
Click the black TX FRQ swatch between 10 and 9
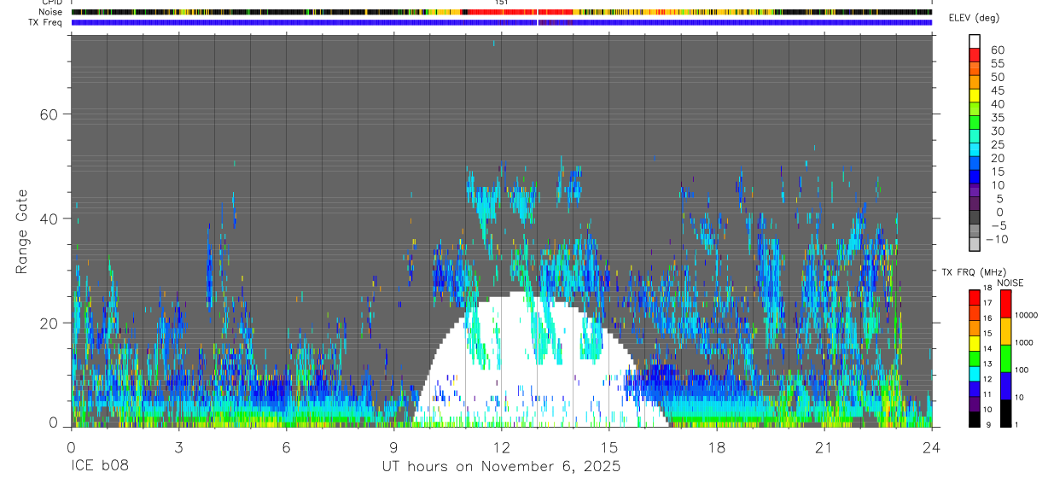[975, 419]
